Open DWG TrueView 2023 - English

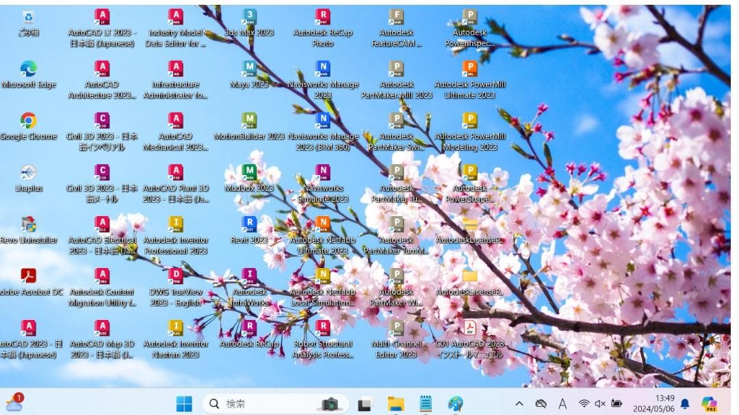click(x=176, y=278)
